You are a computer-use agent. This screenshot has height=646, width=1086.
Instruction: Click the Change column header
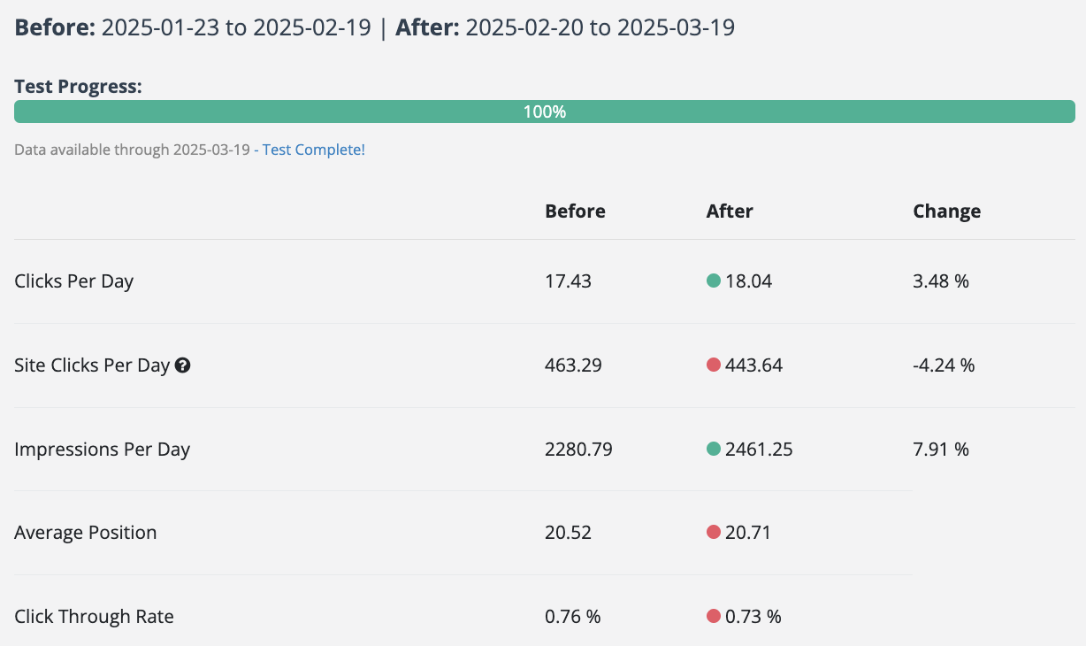tap(946, 211)
